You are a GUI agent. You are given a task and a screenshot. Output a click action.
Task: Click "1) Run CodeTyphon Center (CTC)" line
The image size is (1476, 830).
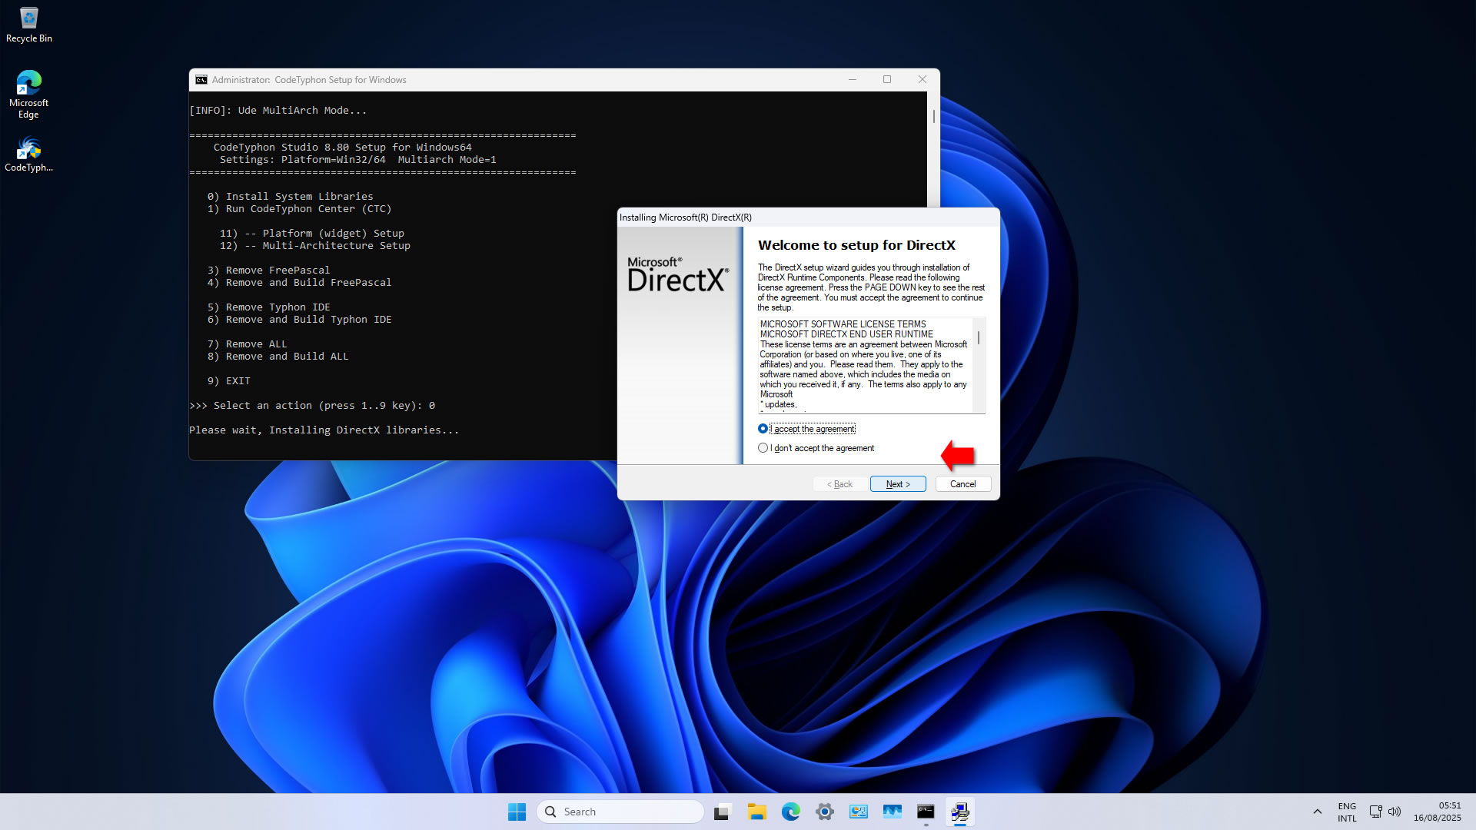(299, 209)
